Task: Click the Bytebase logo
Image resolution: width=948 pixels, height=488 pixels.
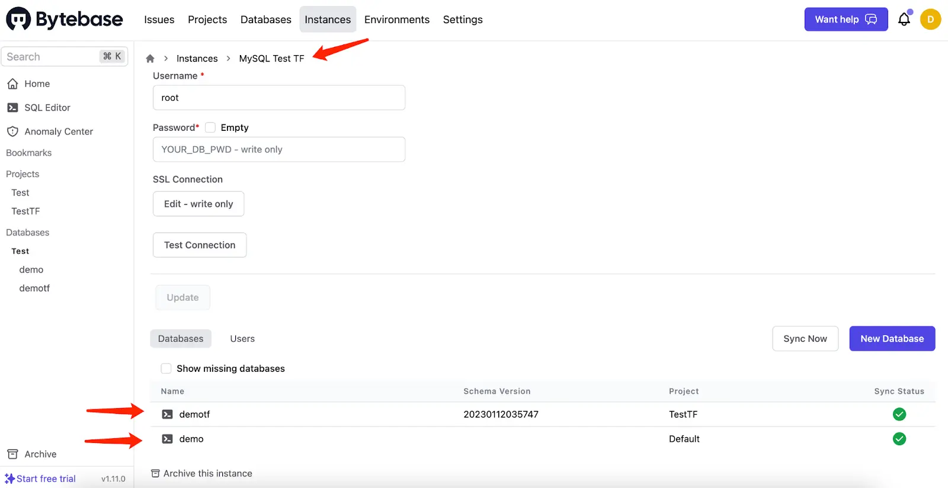Action: (65, 20)
